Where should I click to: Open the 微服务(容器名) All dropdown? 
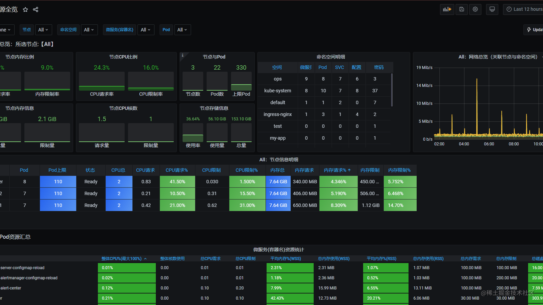coord(146,30)
